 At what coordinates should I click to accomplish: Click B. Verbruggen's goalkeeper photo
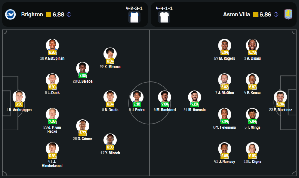pos(19,96)
